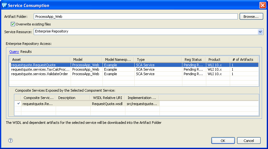This screenshot has height=149, width=268.
Task: Click the Results label
Action: tap(26, 52)
